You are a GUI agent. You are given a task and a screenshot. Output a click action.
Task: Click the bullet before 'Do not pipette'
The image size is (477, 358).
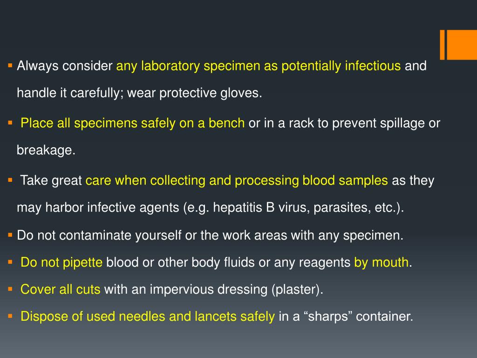[x=10, y=262]
